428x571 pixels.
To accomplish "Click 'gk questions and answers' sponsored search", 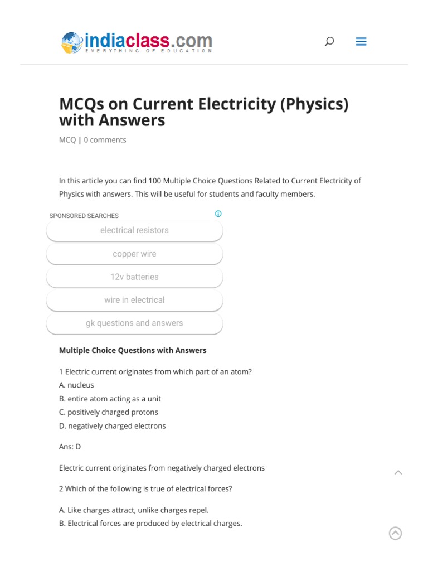I will tap(134, 323).
